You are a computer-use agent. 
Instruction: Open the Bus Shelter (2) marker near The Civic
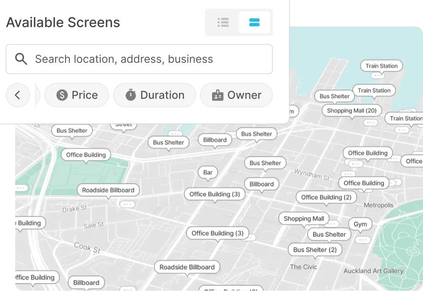(315, 250)
